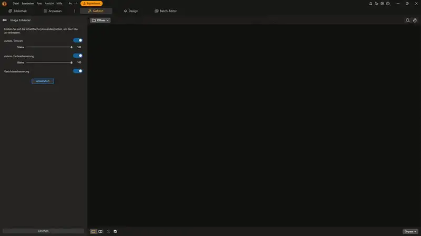Image resolution: width=421 pixels, height=236 pixels.
Task: Open the help question mark icon
Action: 388,4
